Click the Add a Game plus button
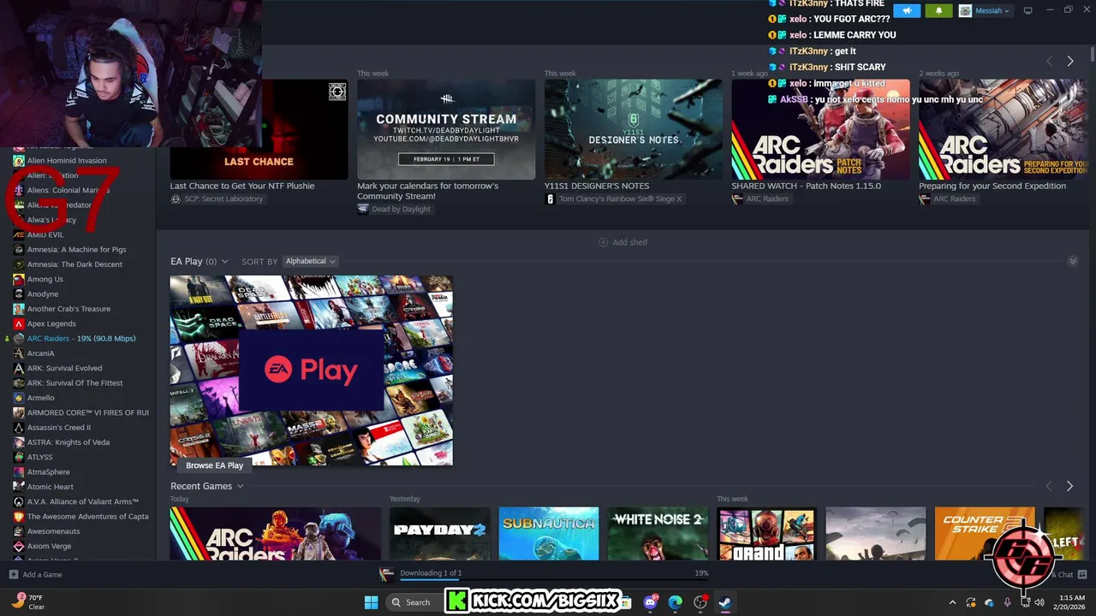Screen dimensions: 1096x616 13,575
